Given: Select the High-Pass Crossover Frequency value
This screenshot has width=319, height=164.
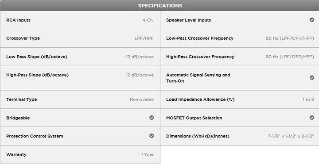Looking at the screenshot, I should pos(290,57).
